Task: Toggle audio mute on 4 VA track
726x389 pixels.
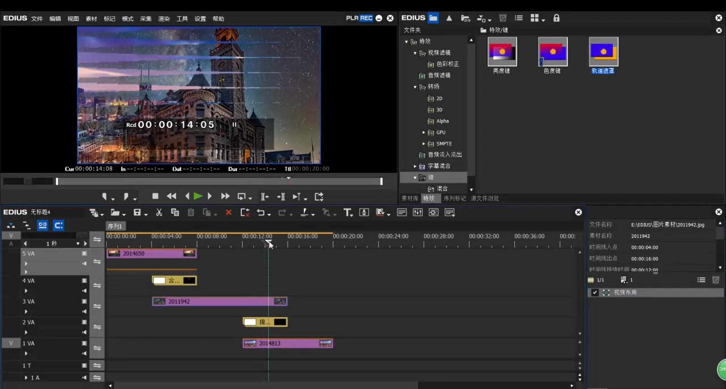Action: (84, 291)
